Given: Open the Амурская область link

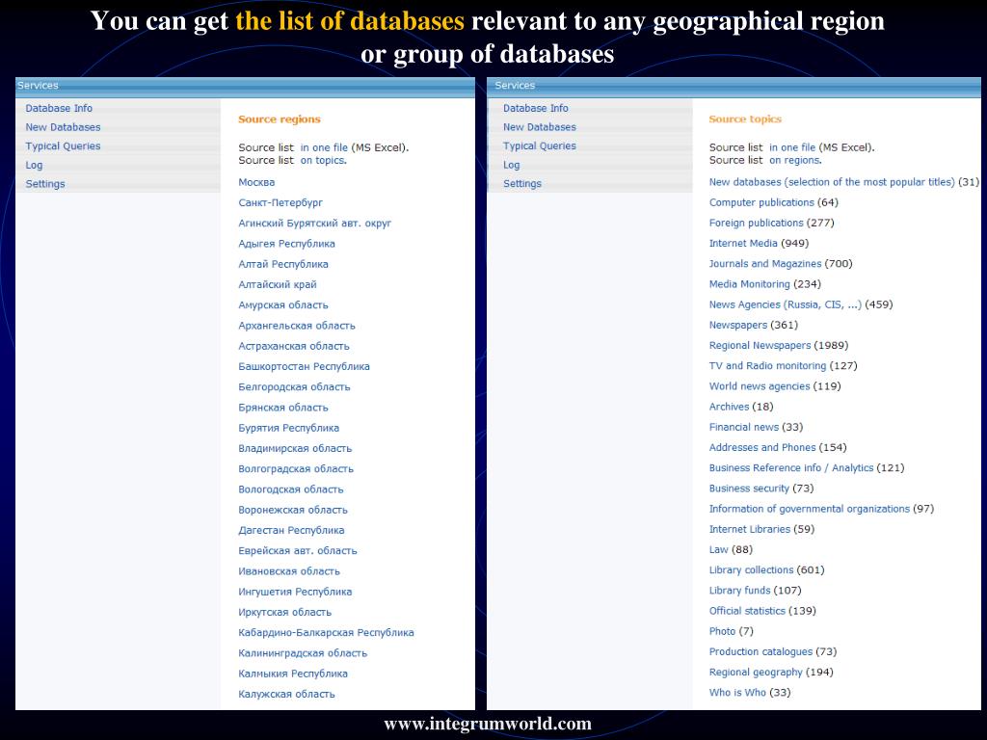Looking at the screenshot, I should click(283, 305).
